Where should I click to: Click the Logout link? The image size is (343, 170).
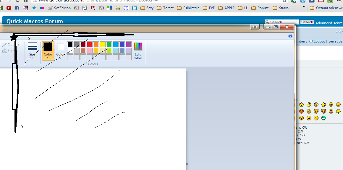[x=319, y=41]
